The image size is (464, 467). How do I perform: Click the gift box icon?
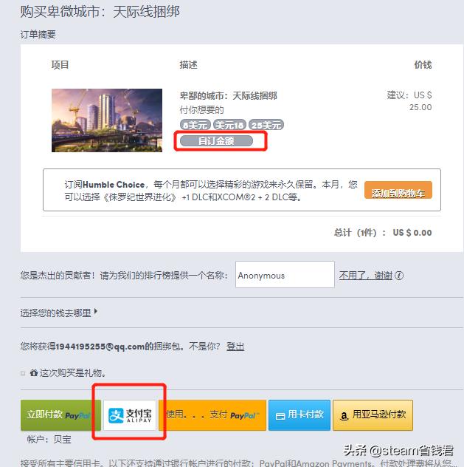[33, 372]
